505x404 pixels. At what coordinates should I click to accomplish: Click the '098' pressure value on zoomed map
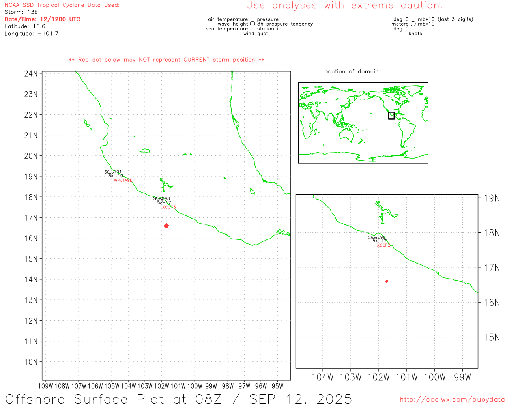[382, 238]
